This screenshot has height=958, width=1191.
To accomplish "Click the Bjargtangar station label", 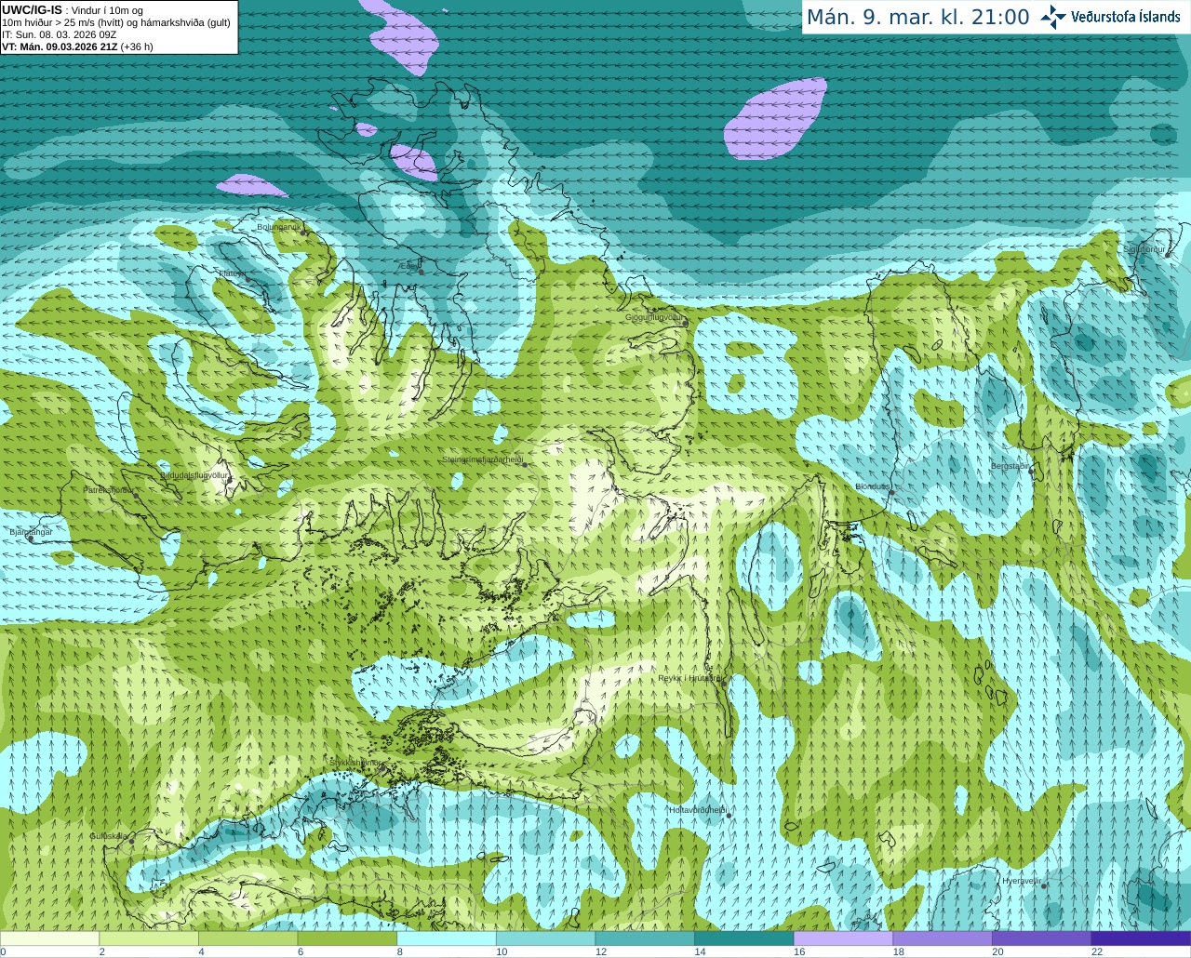I will 31,531.
